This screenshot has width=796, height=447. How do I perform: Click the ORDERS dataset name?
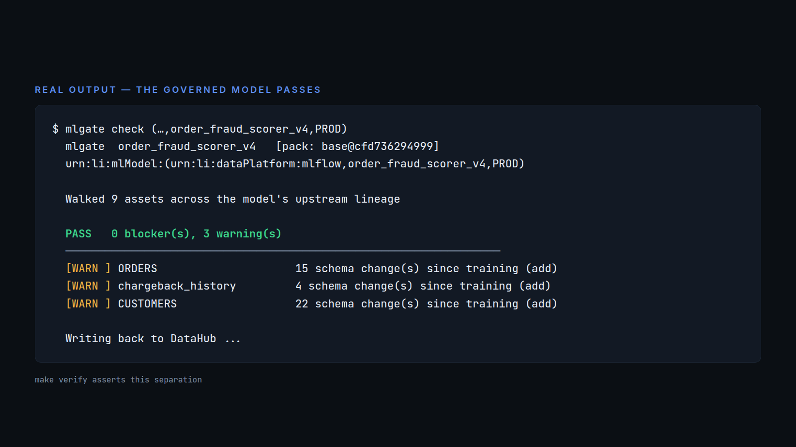pyautogui.click(x=138, y=269)
